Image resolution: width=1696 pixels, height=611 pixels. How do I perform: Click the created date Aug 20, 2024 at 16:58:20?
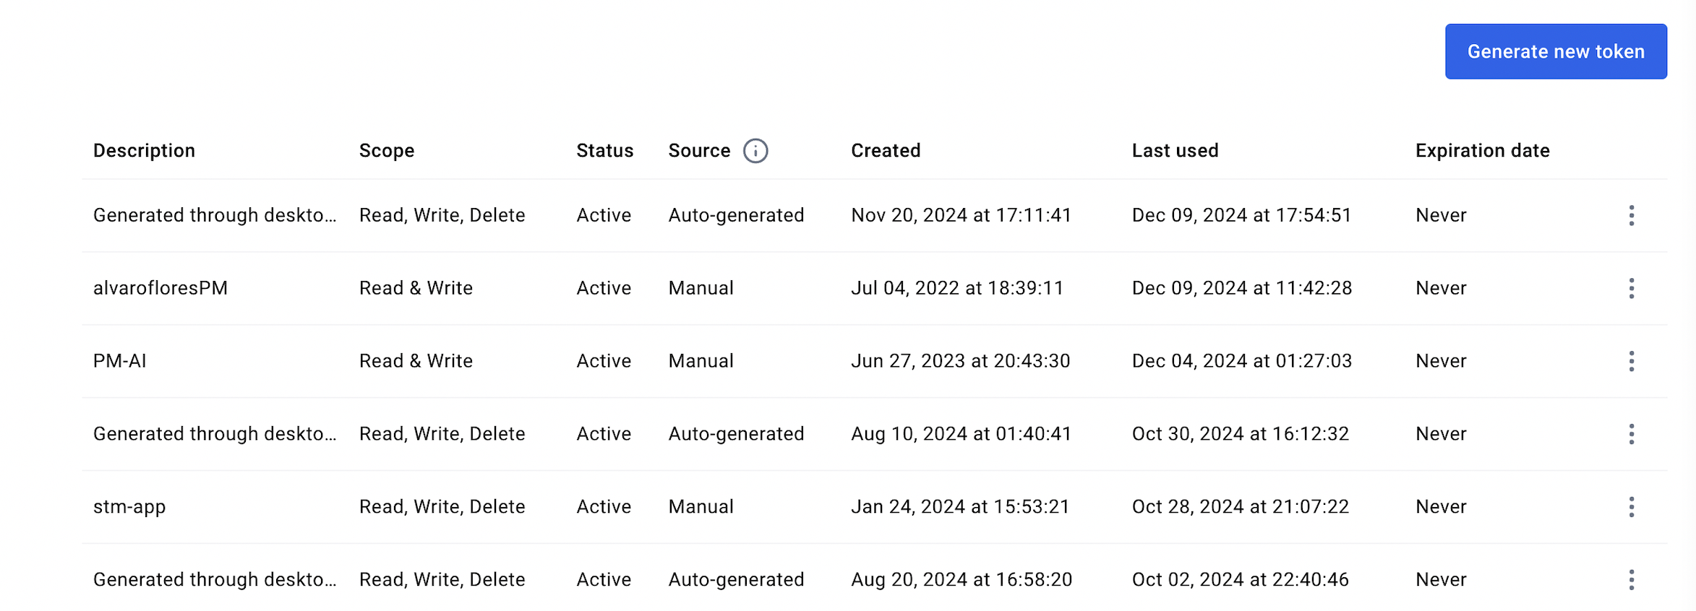pyautogui.click(x=962, y=580)
